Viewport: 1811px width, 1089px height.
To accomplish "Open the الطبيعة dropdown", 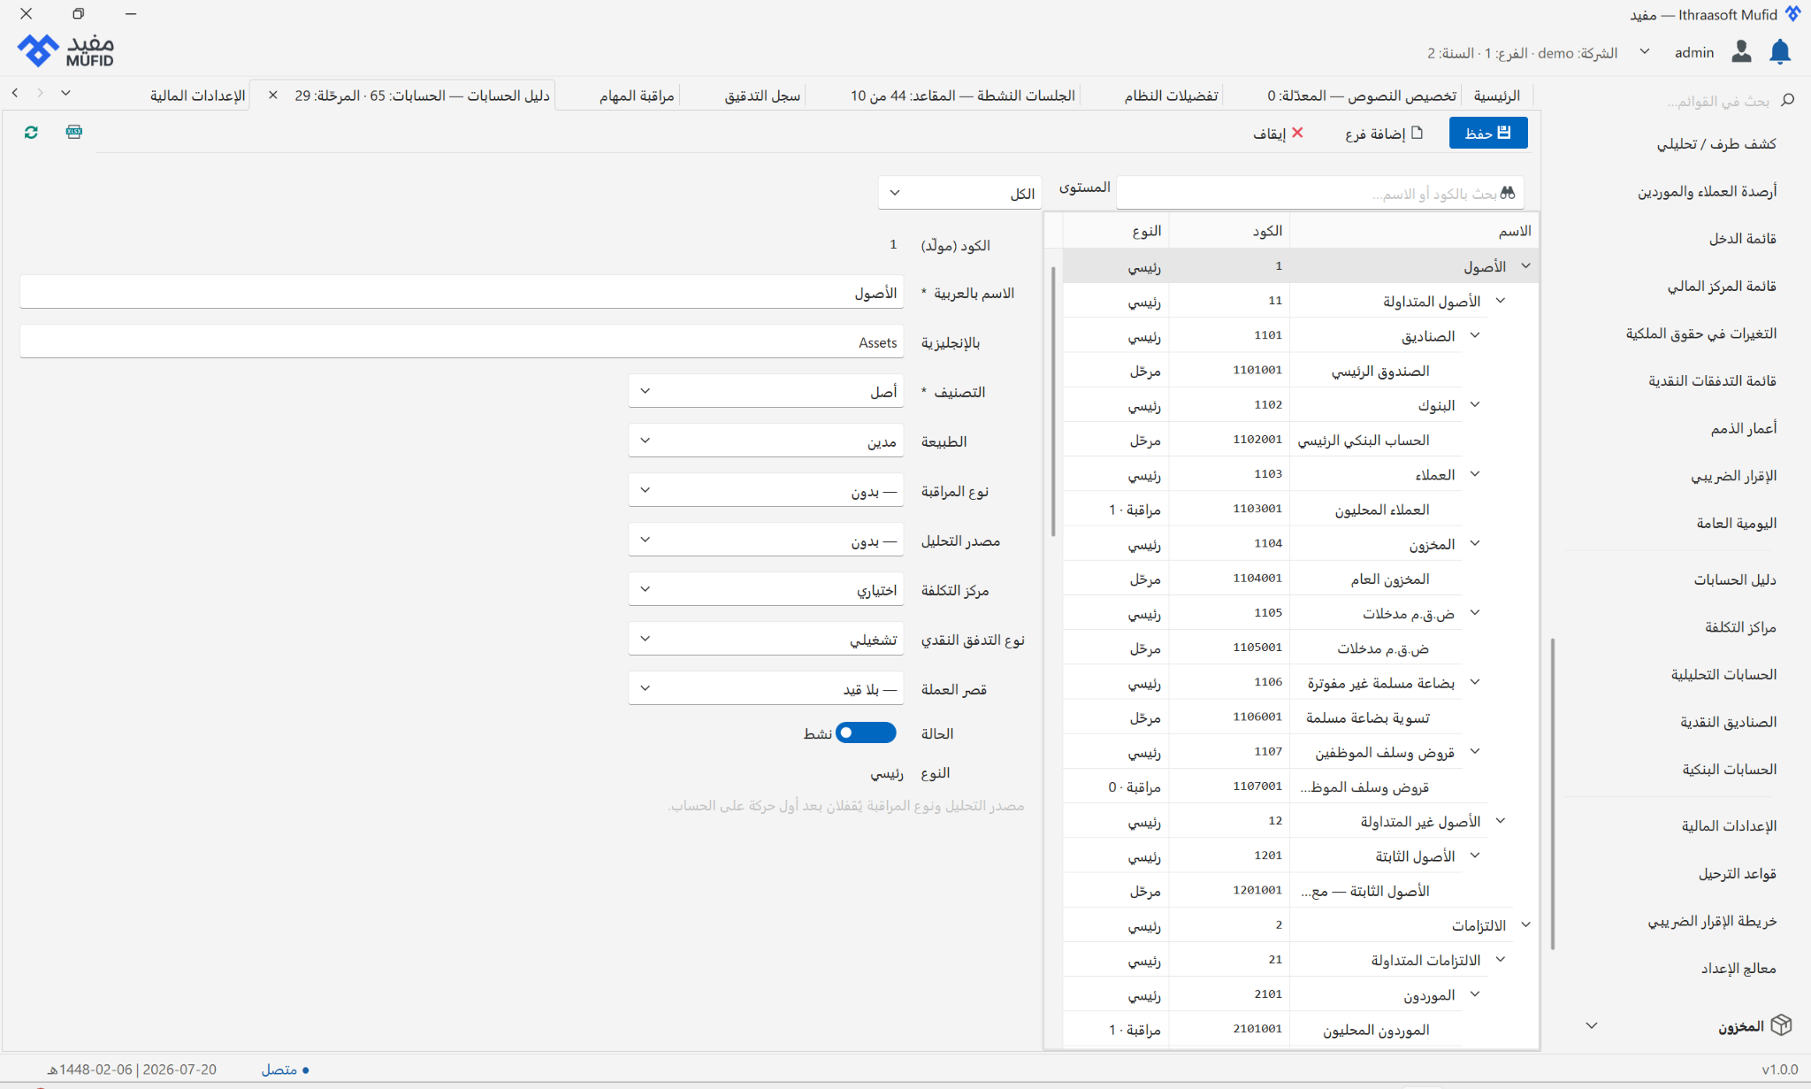I will click(766, 441).
